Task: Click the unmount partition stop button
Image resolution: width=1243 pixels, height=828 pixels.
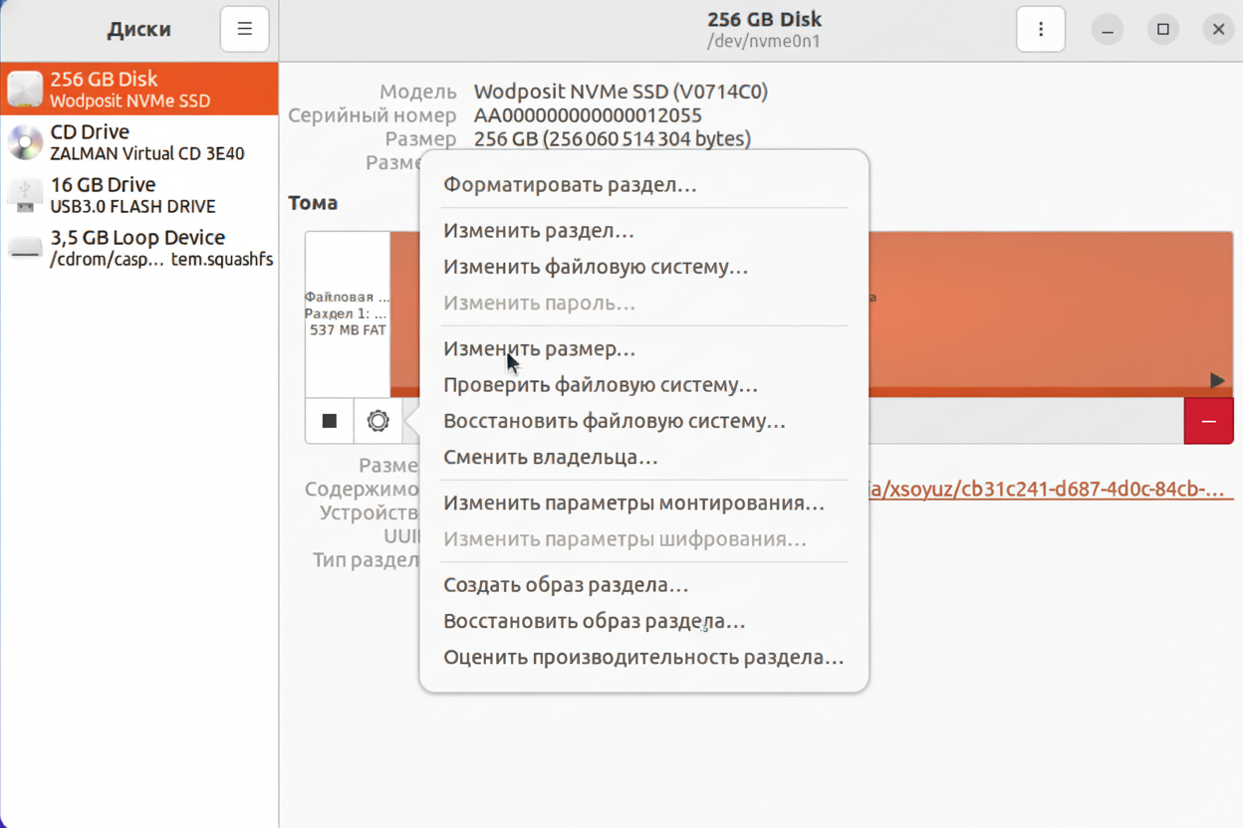Action: pos(330,421)
